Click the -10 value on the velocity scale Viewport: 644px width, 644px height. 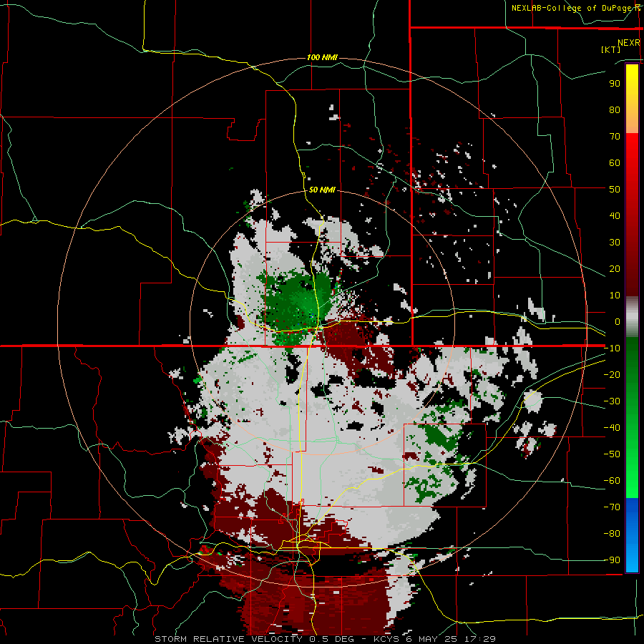(612, 348)
